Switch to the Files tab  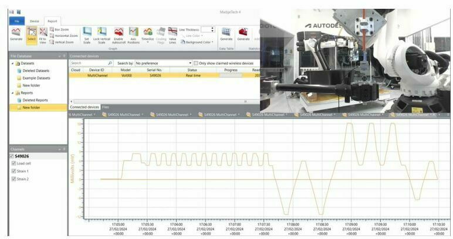pos(105,107)
